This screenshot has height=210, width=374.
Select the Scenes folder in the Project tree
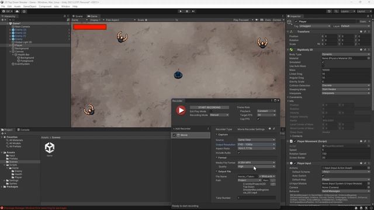pyautogui.click(x=13, y=162)
